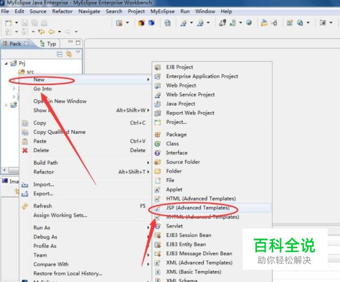Viewport: 340px width, 282px height.
Task: Choose Paste in the context menu
Action: pos(85,141)
